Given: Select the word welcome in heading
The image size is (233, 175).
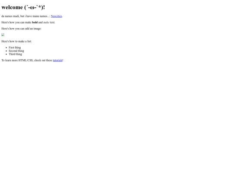Looking at the screenshot, I should (x=12, y=7).
